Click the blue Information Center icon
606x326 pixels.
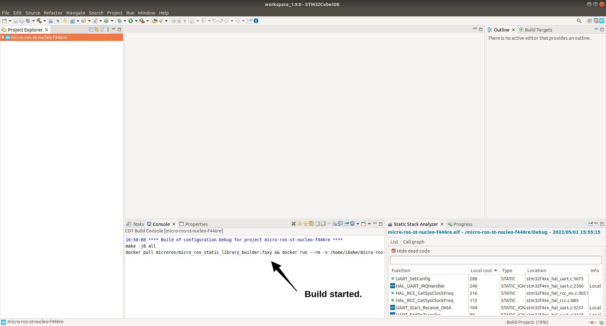coord(256,21)
